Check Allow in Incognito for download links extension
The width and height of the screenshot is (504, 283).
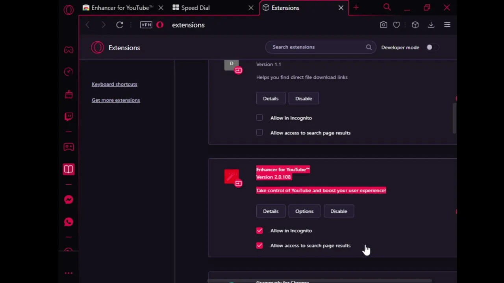(259, 118)
